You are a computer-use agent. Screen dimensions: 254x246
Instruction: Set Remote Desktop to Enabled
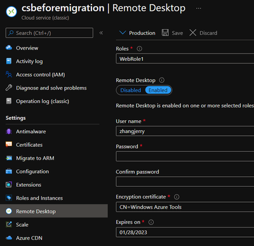pyautogui.click(x=158, y=90)
